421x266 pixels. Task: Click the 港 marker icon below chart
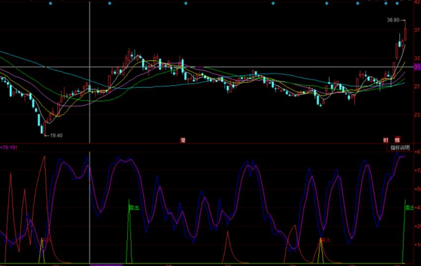tap(183, 140)
